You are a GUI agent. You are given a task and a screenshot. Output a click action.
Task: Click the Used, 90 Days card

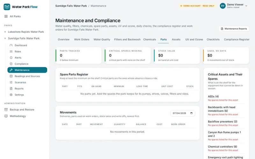[226, 55]
